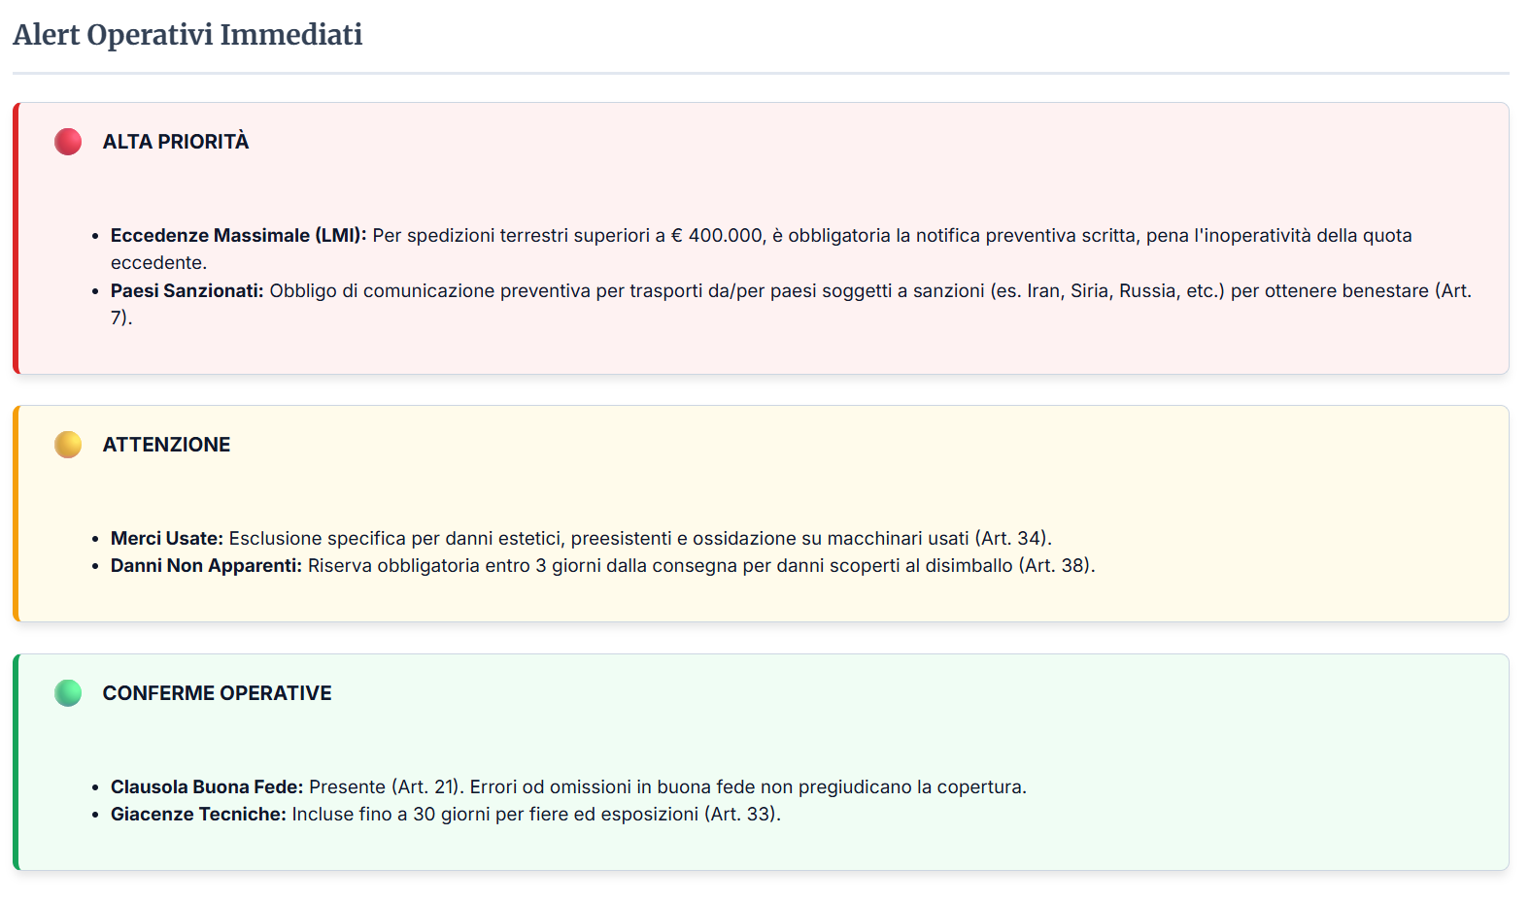Click the "(Art. 38)" reference on hidden damages
Screen dimensions: 1530x902
click(1055, 566)
